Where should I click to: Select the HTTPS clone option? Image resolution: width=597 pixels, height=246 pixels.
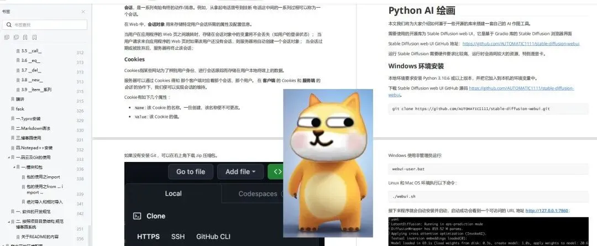[149, 237]
